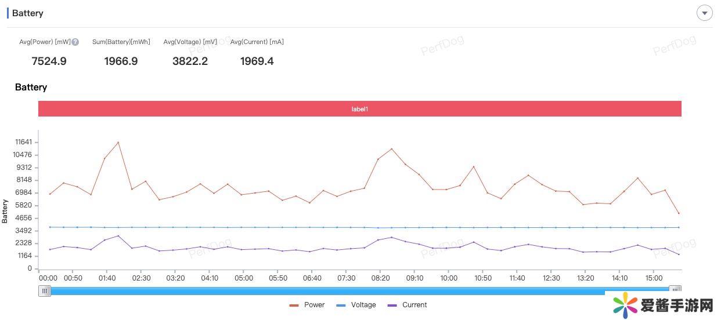Select the Avg(Power) value 7524.9

(x=49, y=61)
